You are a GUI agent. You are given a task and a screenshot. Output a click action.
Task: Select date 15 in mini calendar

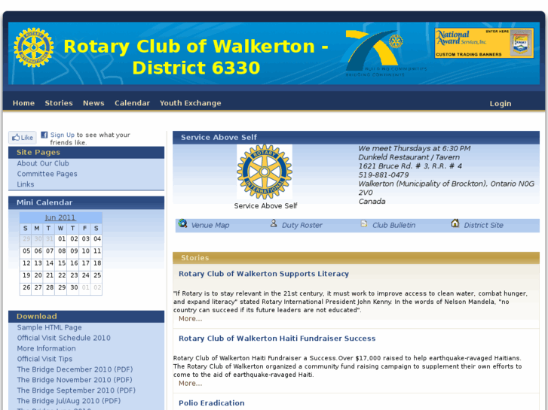[x=62, y=263]
